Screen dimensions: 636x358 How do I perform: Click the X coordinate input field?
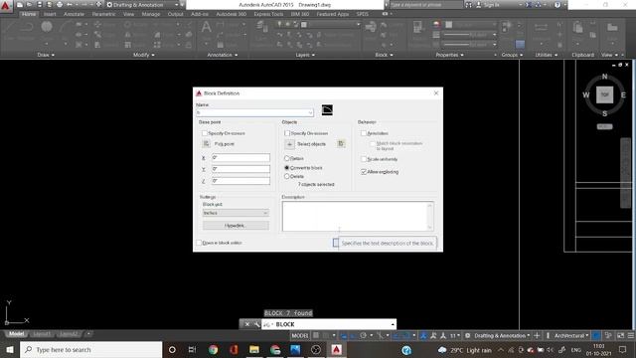pos(240,157)
